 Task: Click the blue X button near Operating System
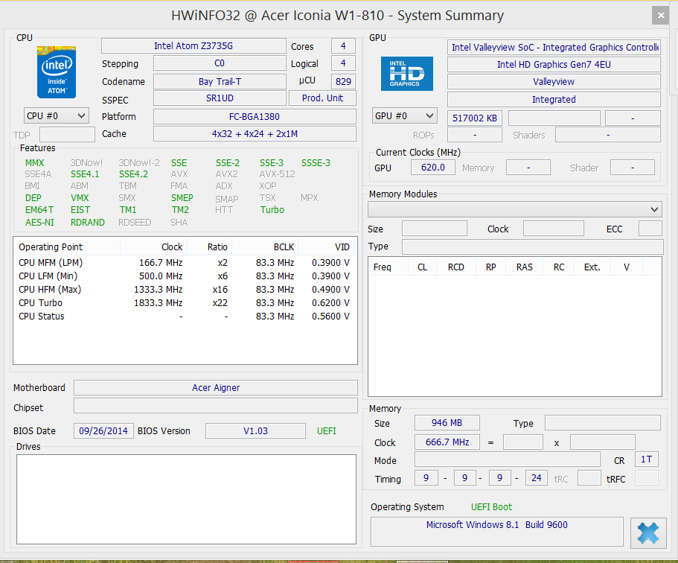click(648, 532)
